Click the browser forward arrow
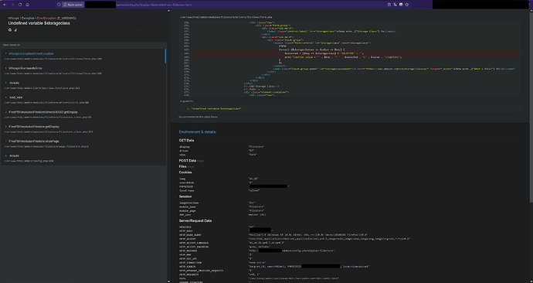533x283 pixels. [x=12, y=5]
